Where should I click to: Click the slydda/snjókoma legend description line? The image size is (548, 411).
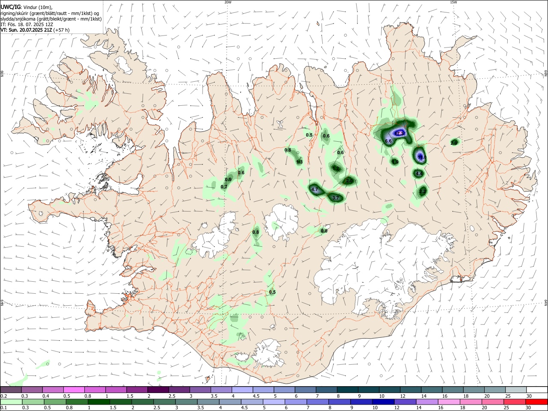(x=51, y=19)
